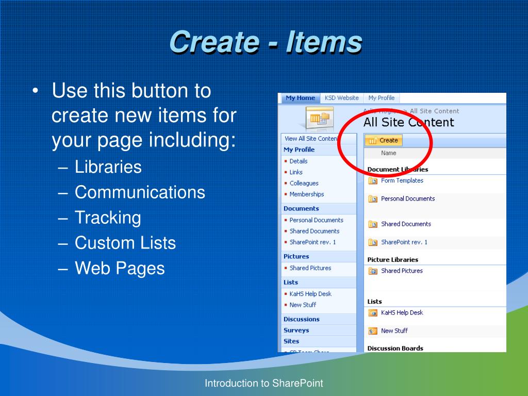
Task: Click the Name column header
Action: [x=388, y=153]
